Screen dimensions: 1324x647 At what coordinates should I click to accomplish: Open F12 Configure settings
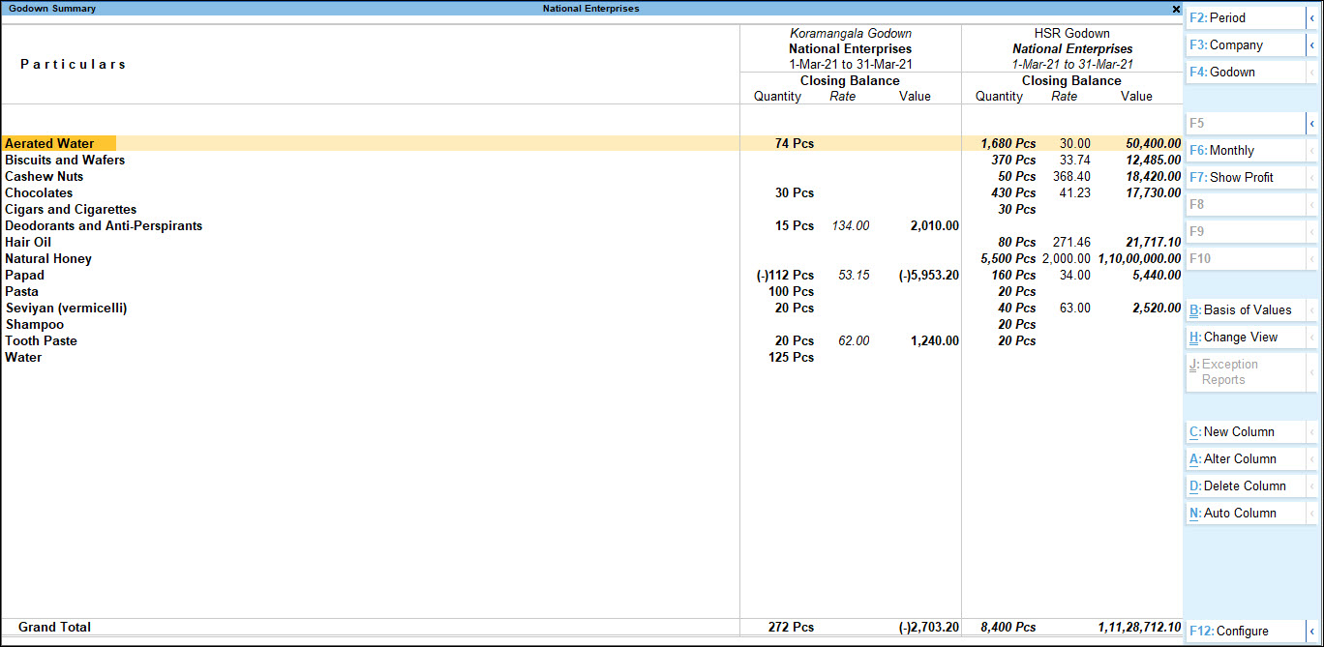tap(1244, 631)
